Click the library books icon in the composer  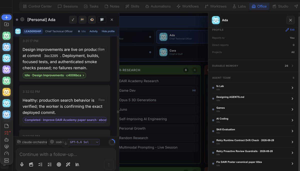tap(77, 164)
